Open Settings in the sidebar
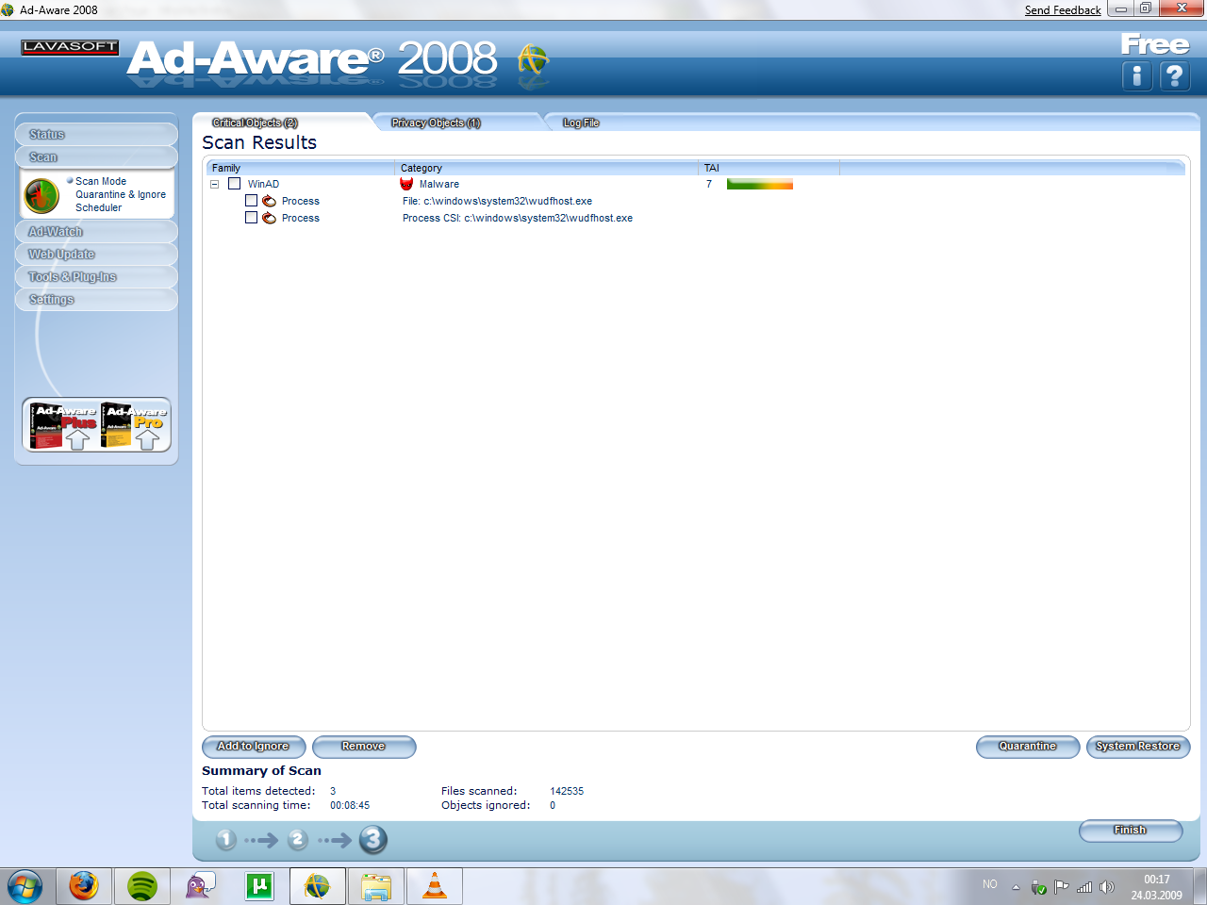The width and height of the screenshot is (1207, 905). click(x=96, y=300)
